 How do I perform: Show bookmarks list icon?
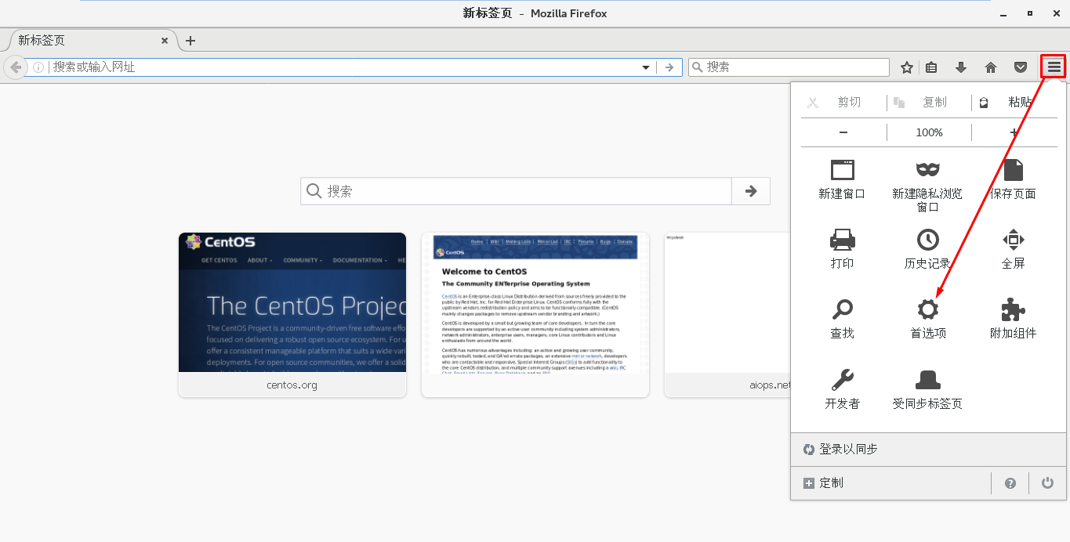click(x=931, y=67)
